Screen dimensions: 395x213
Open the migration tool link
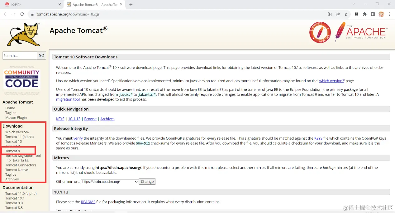(68, 99)
